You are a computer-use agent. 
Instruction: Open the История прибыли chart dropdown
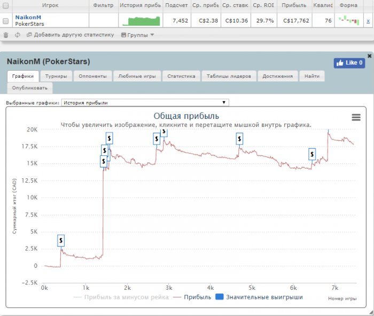[145, 102]
